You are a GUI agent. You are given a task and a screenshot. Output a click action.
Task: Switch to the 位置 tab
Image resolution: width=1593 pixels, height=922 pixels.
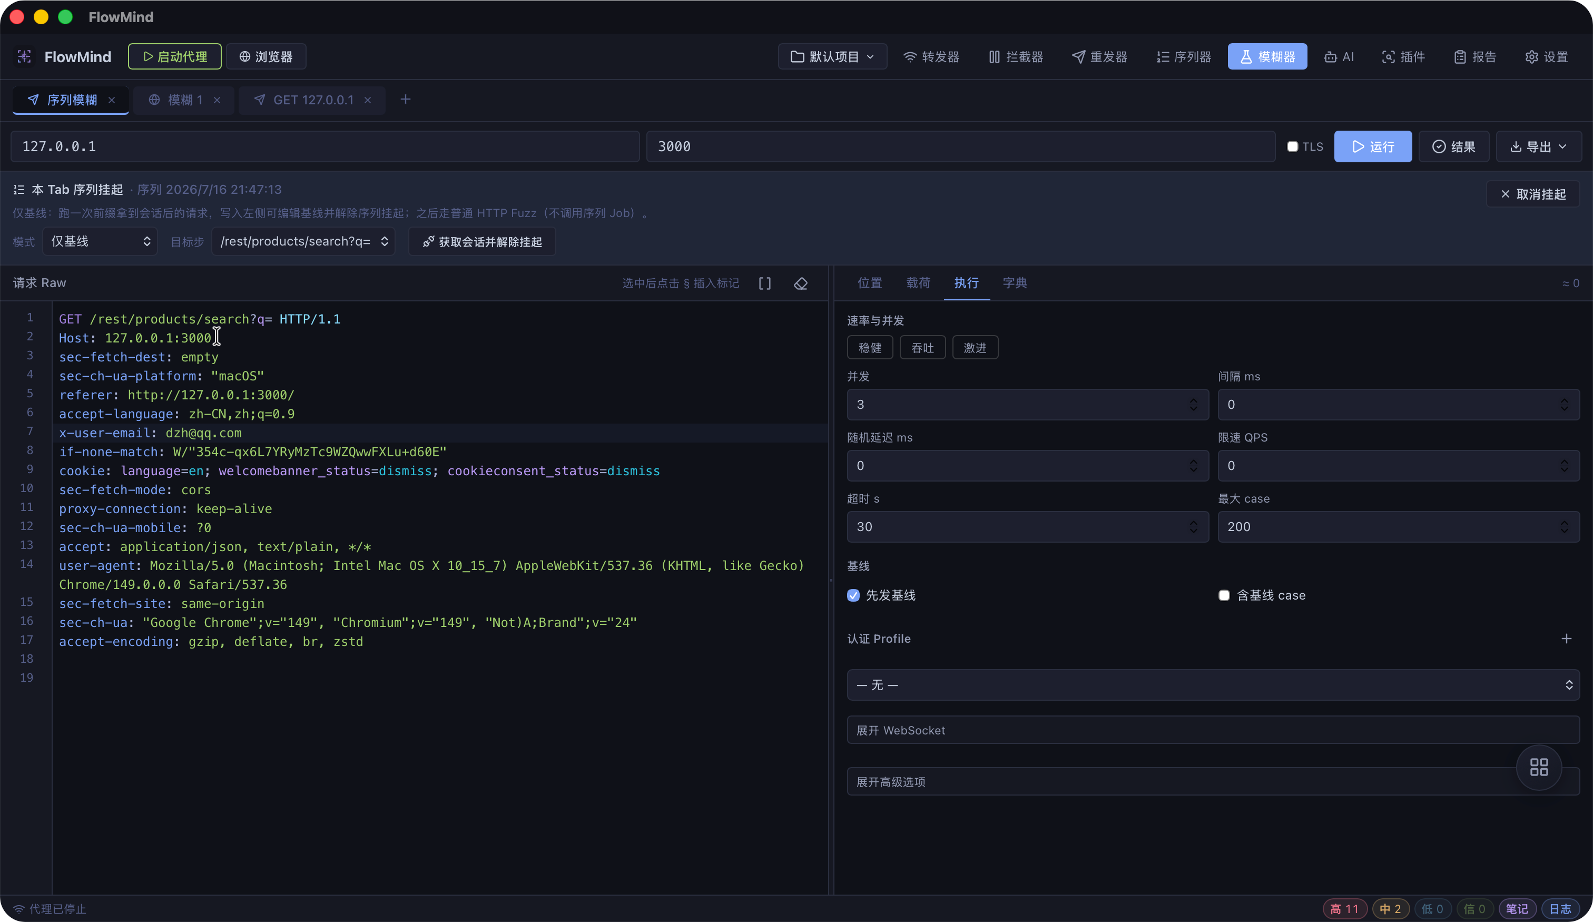(x=870, y=283)
